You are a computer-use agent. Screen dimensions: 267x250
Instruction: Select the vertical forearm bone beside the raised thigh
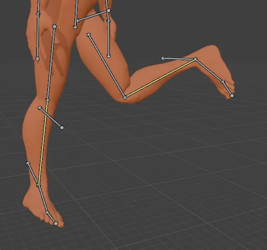(109, 39)
